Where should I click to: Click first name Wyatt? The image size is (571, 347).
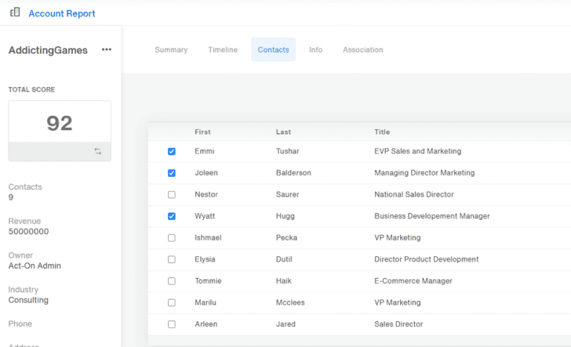[x=204, y=216]
